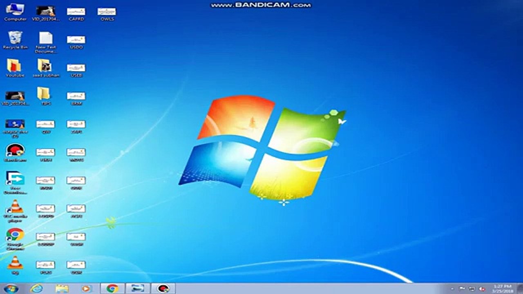Select the Youtube folder on the desktop
The width and height of the screenshot is (523, 294).
[x=15, y=68]
